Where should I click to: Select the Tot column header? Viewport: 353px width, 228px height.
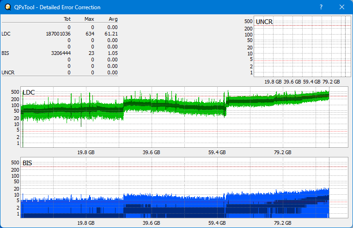[x=67, y=19]
